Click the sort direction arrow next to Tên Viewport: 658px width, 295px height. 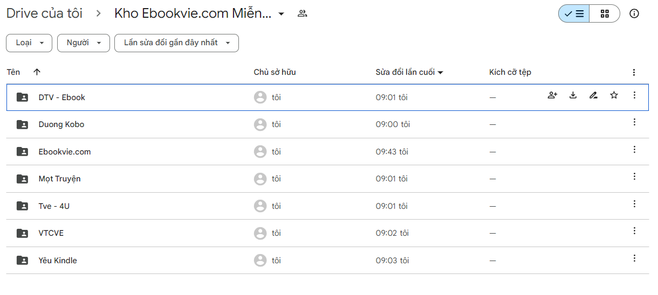tap(37, 72)
